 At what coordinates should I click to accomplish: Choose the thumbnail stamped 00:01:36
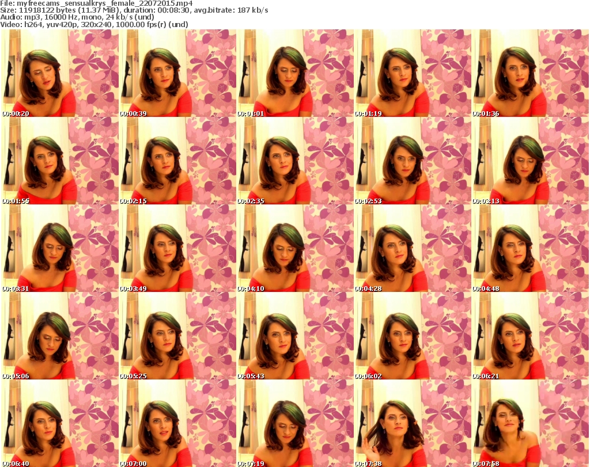pos(530,73)
